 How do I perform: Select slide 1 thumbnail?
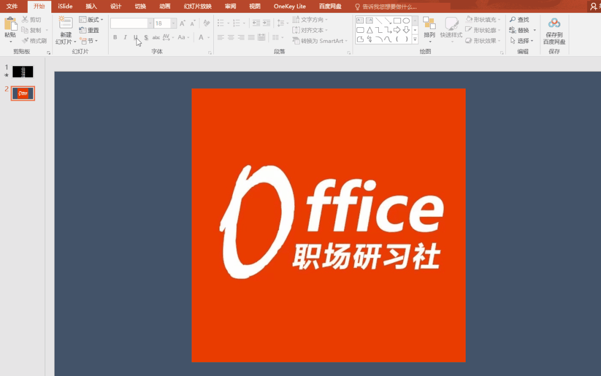coord(23,72)
